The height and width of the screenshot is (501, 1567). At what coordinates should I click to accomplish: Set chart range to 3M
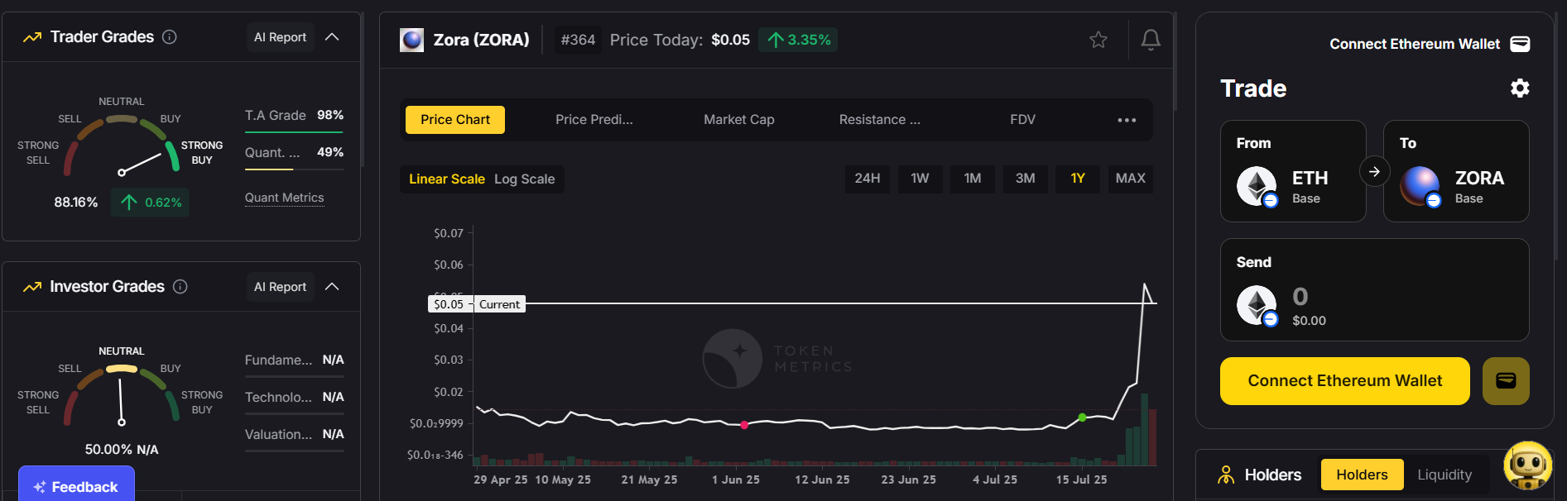tap(1026, 179)
